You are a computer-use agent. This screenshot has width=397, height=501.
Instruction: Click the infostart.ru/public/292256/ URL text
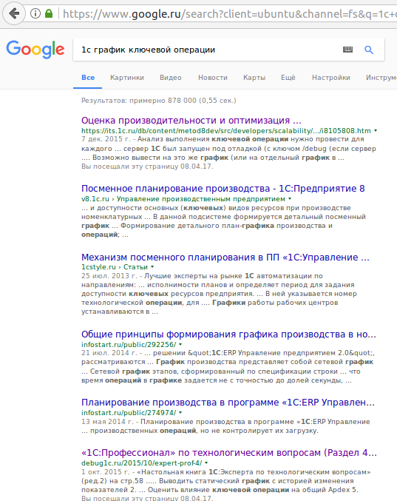(x=129, y=344)
